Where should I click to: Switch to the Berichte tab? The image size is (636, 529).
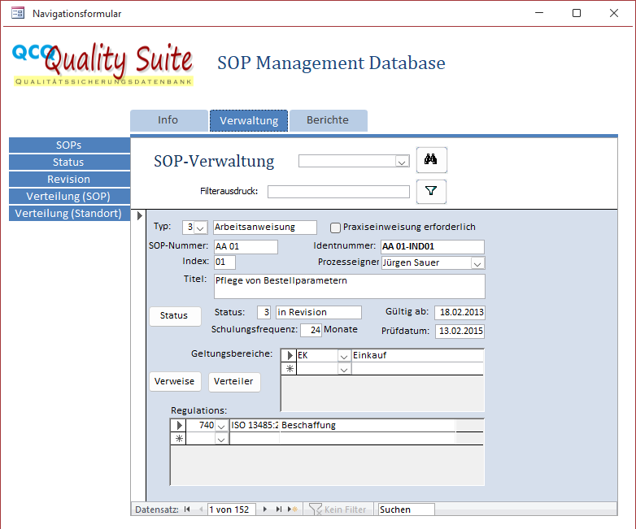pyautogui.click(x=328, y=120)
